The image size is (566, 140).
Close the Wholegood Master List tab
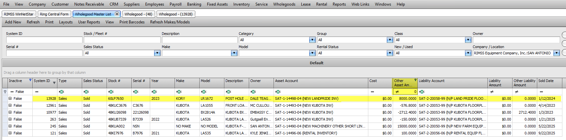[x=117, y=14]
